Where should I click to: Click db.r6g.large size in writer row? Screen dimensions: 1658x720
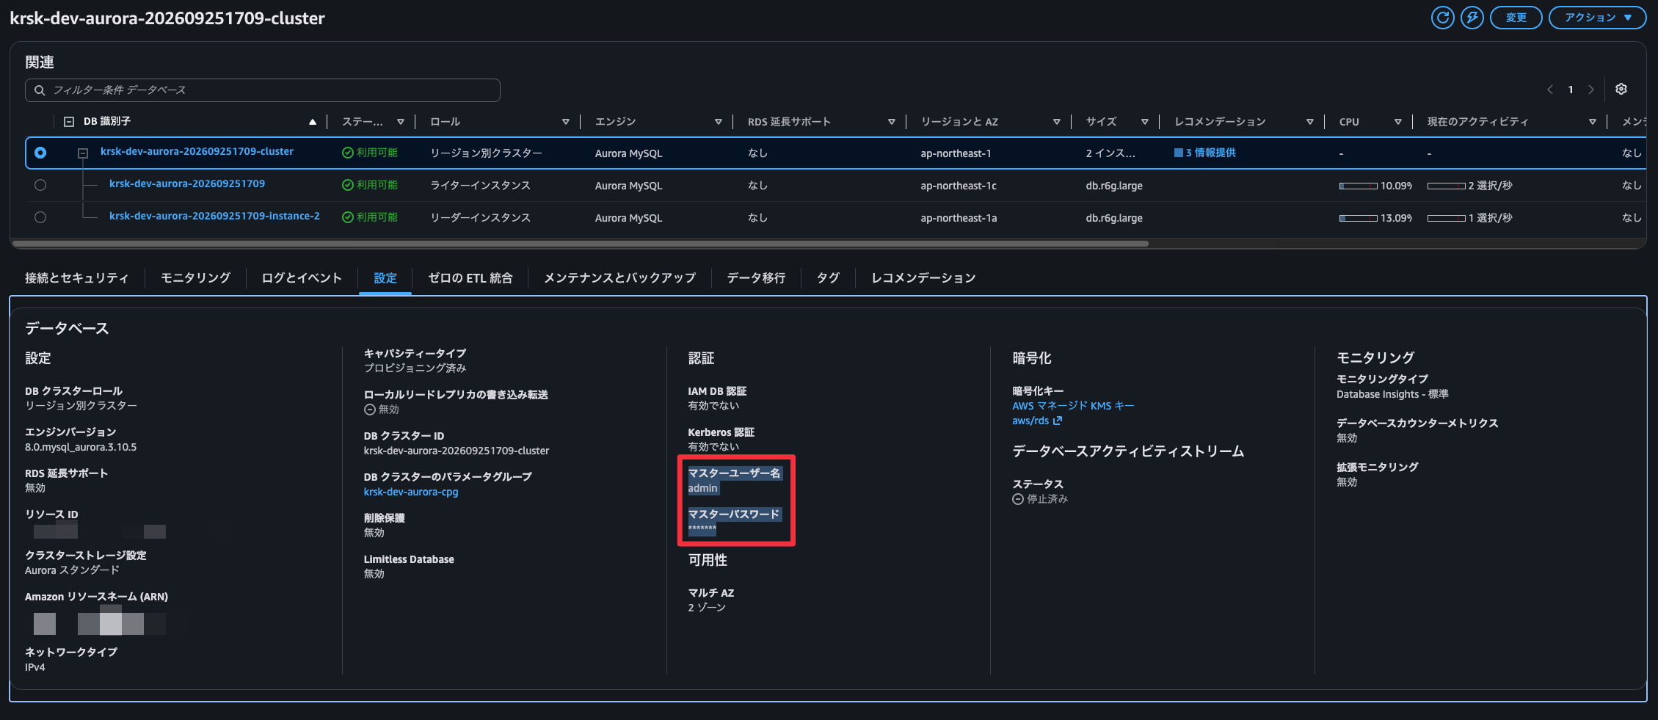coord(1114,186)
